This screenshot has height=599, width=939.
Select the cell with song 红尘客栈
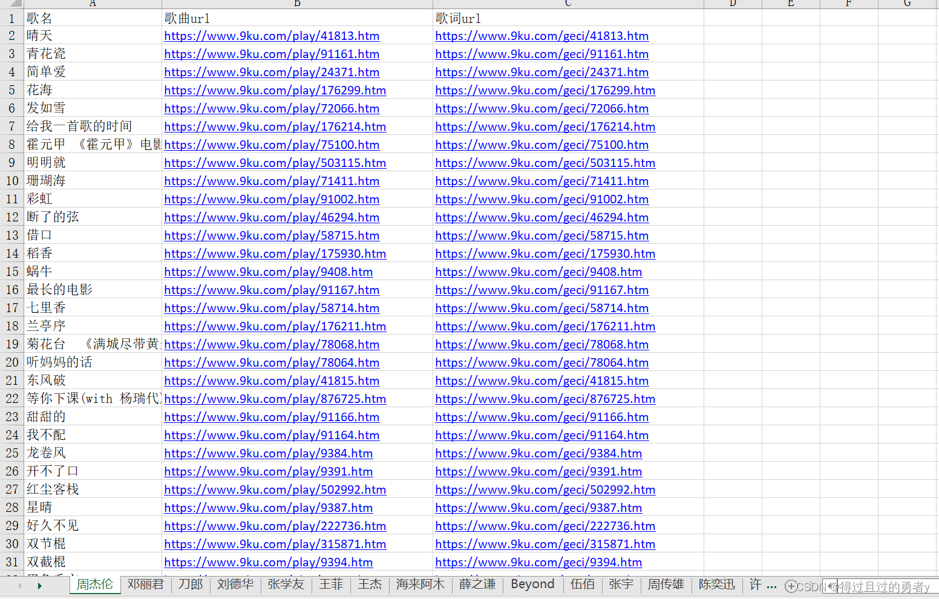coord(93,489)
